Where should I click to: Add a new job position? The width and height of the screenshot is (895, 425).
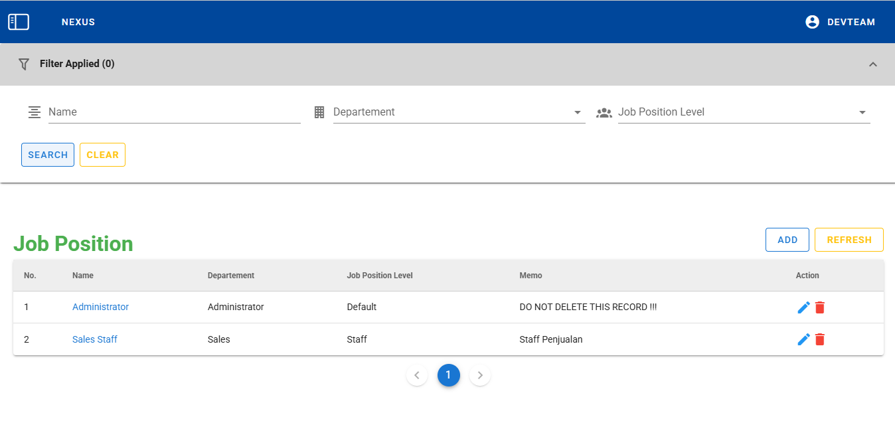pyautogui.click(x=787, y=240)
